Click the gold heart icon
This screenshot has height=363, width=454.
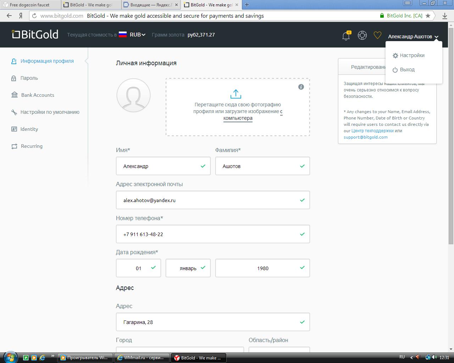377,35
